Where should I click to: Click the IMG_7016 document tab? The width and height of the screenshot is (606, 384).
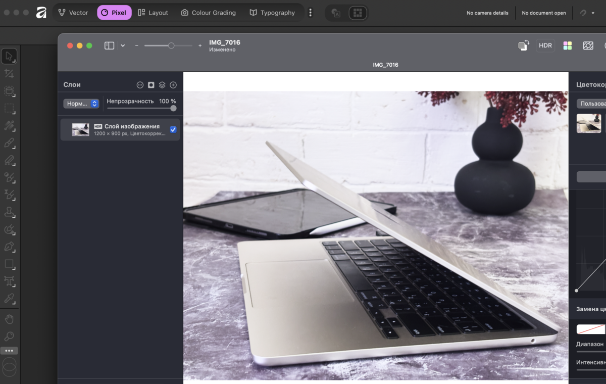(x=385, y=65)
